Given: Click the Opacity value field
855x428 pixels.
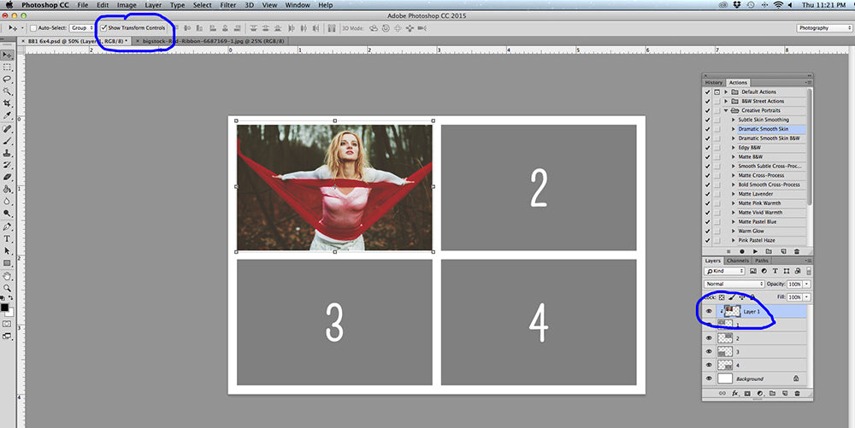Looking at the screenshot, I should point(794,284).
